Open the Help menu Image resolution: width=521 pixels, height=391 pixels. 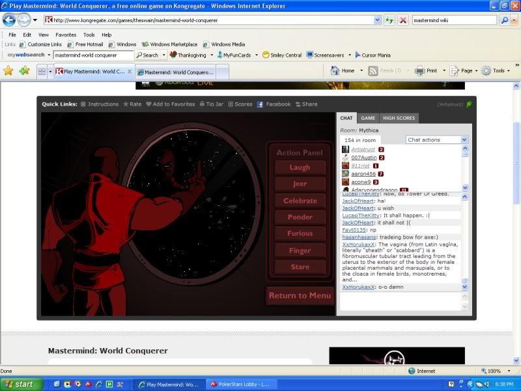(x=107, y=35)
